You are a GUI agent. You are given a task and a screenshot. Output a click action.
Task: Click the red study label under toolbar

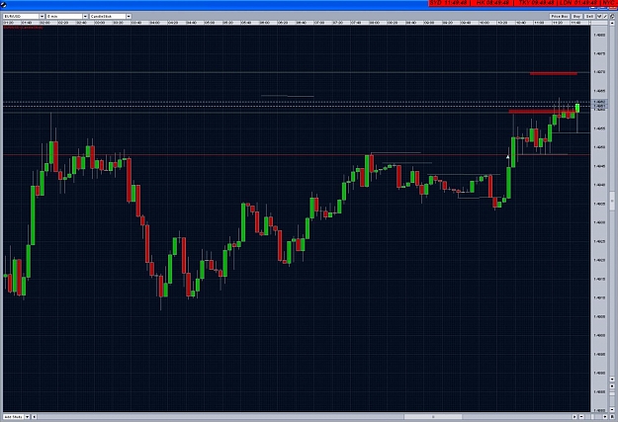click(24, 28)
